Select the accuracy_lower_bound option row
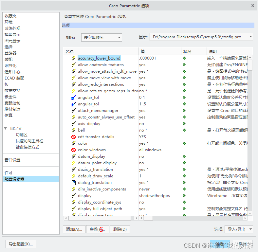This screenshot has width=258, height=252. [99, 58]
